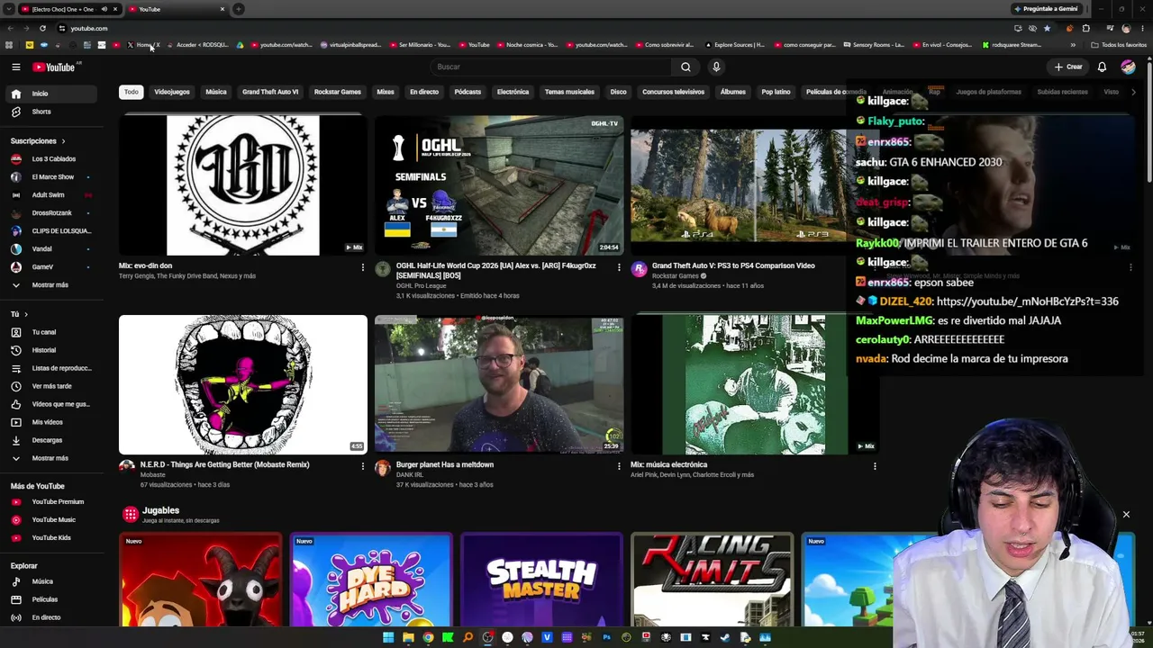Open DIZEL_420's youtu.be link in chat
This screenshot has width=1153, height=648.
click(x=1028, y=301)
